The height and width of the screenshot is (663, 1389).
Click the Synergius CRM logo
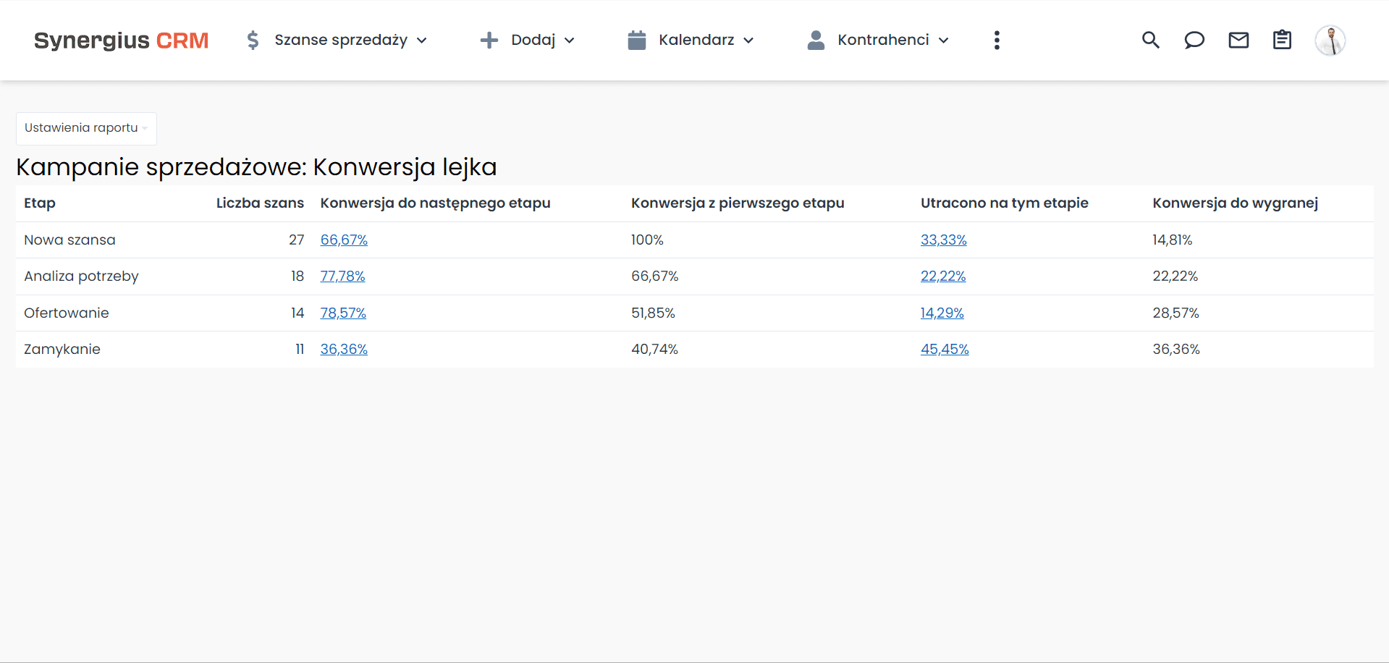(121, 41)
